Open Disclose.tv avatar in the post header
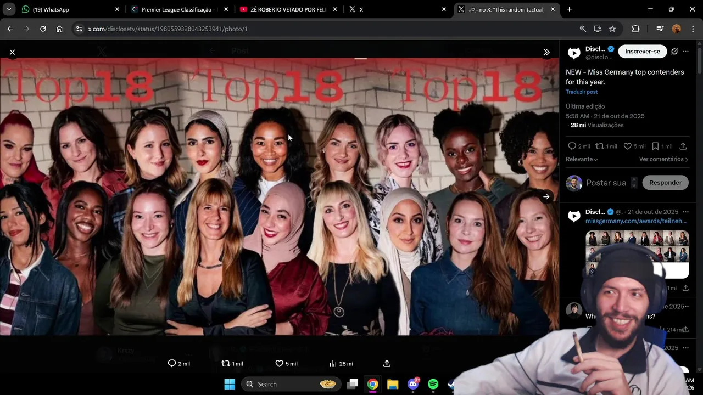Image resolution: width=703 pixels, height=395 pixels. (574, 53)
